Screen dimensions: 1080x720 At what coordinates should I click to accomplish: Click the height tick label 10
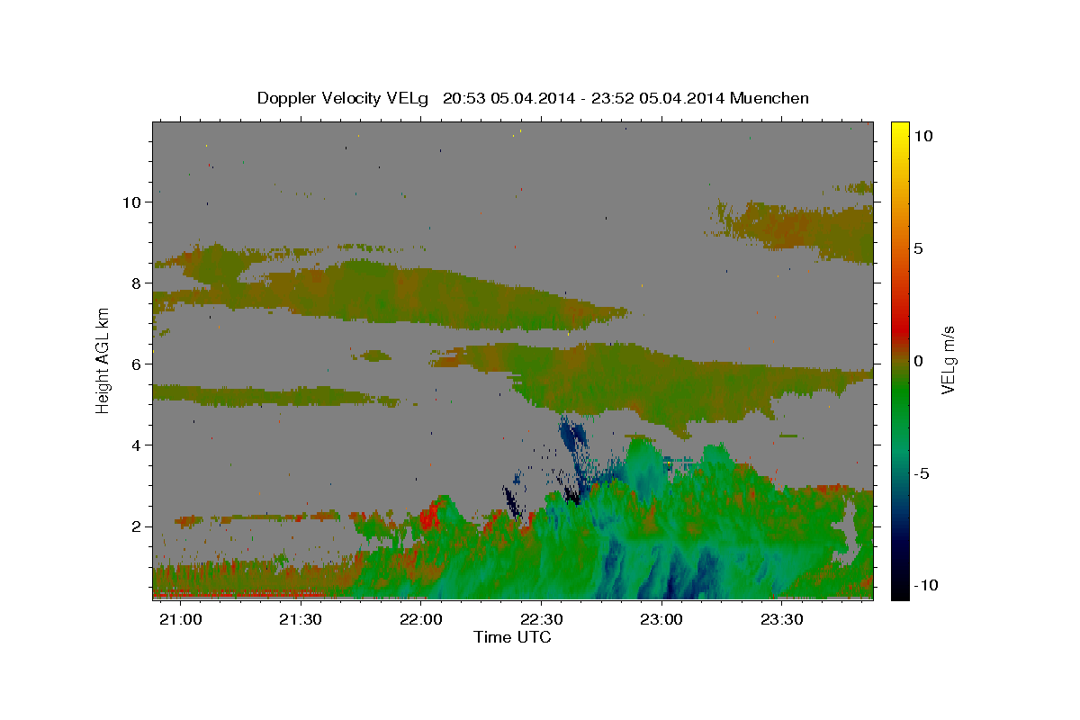(133, 202)
